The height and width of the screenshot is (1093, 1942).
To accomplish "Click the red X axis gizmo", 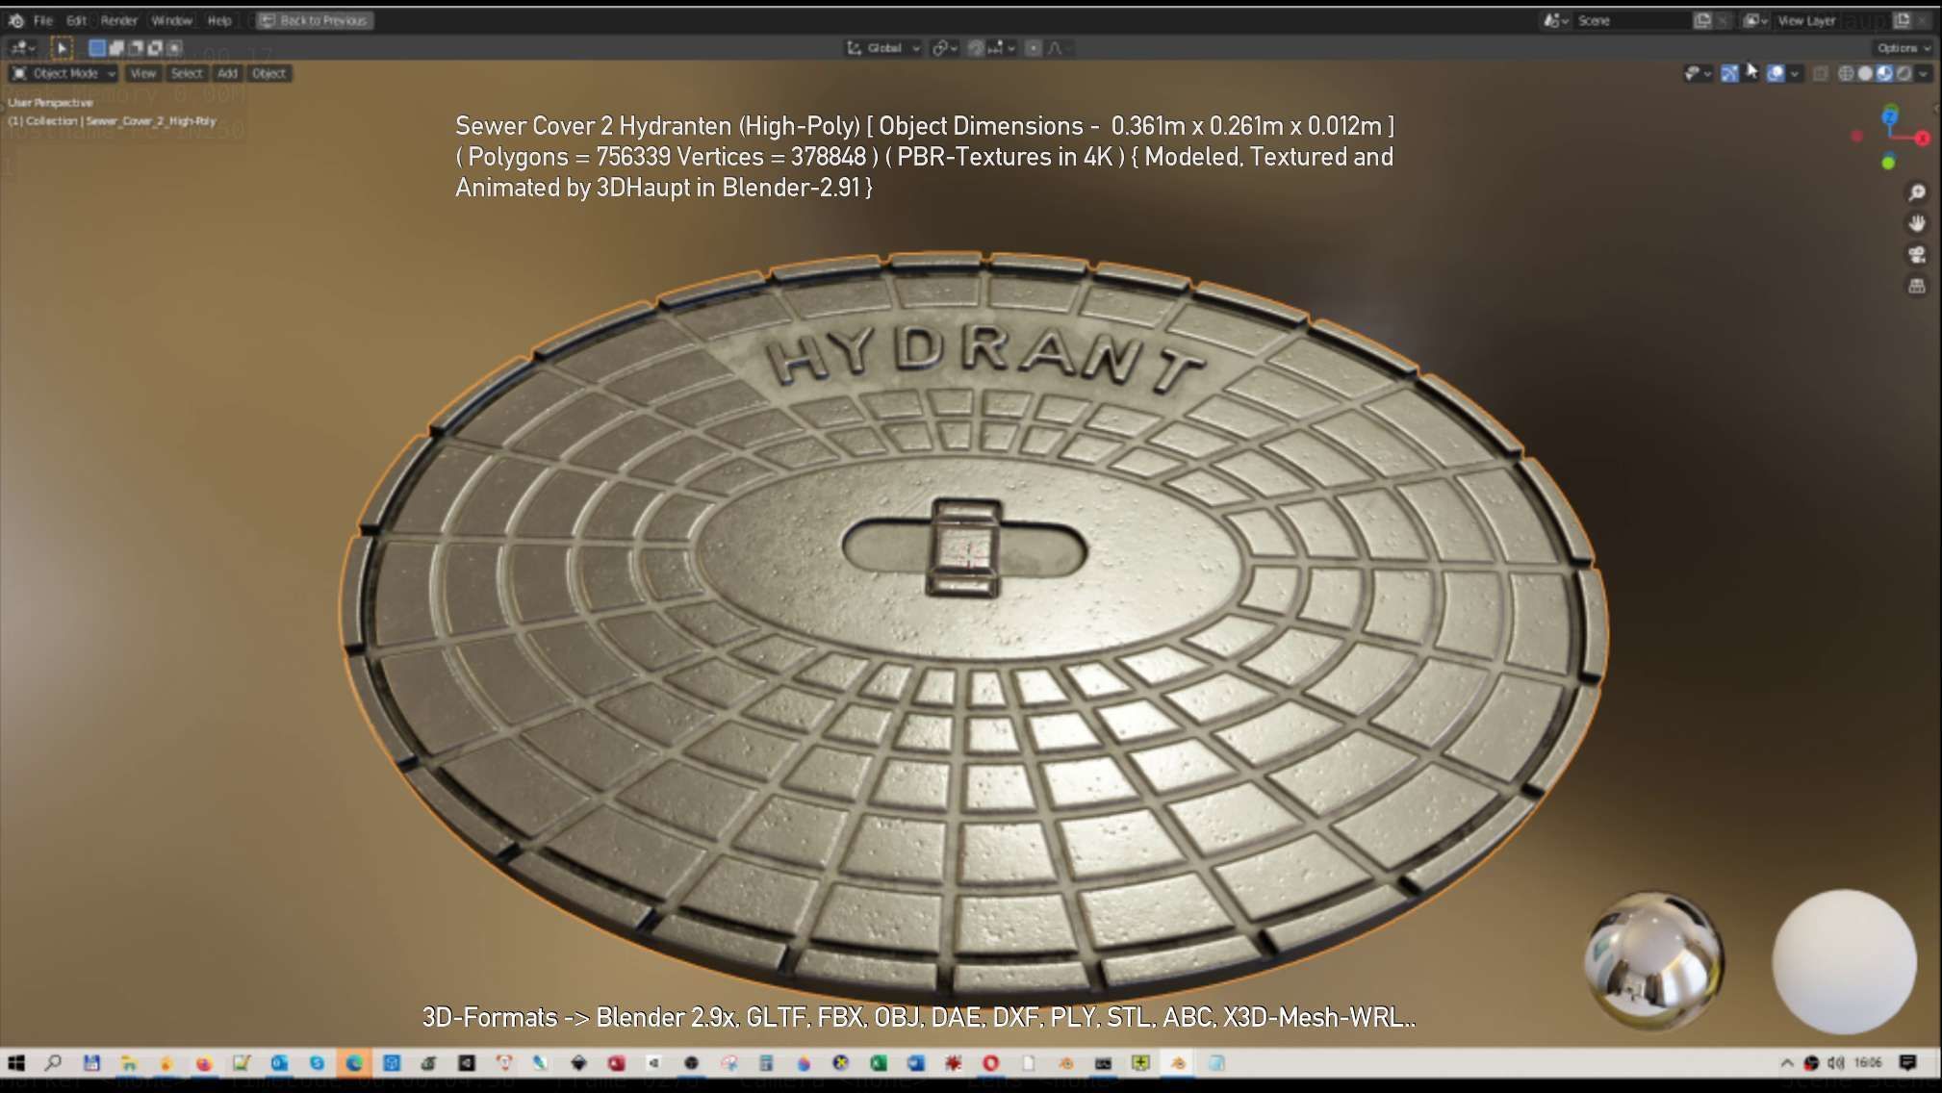I will [1922, 139].
